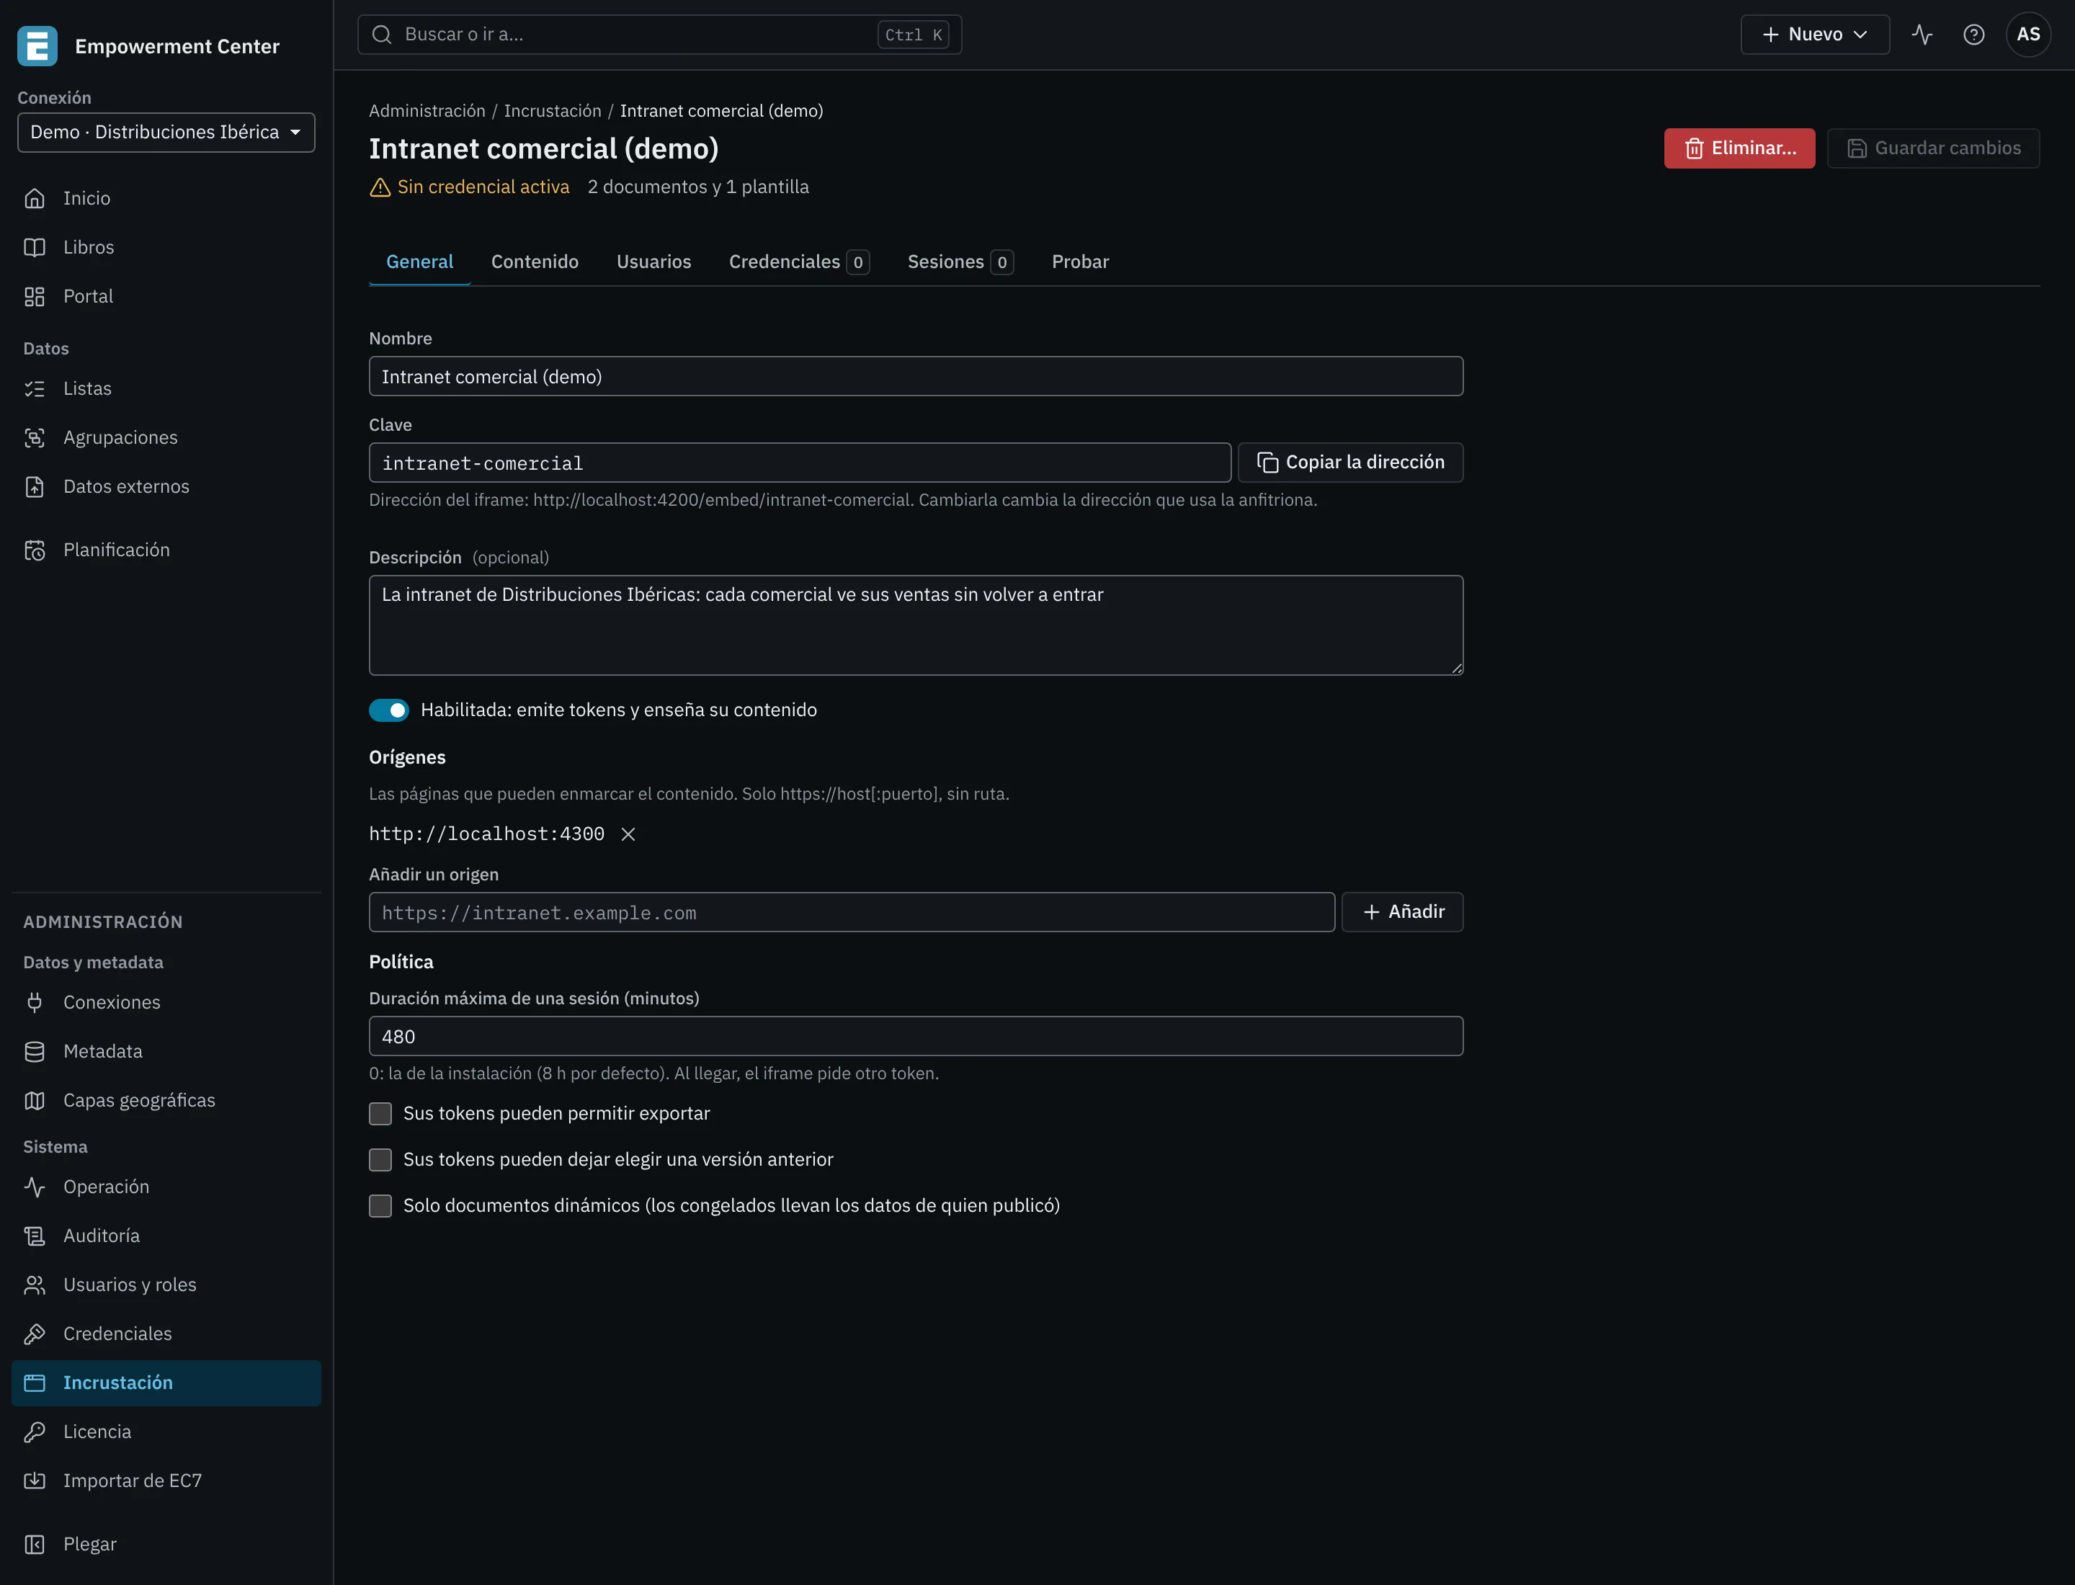Open Importar de EC7
Screen dimensions: 2075x1585
[x=166, y=1481]
